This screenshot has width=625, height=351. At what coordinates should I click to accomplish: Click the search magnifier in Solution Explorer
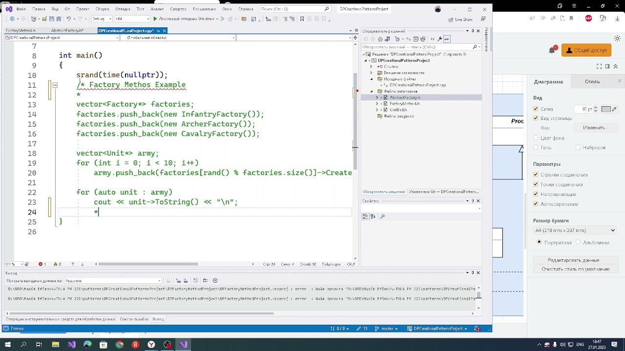(475, 47)
